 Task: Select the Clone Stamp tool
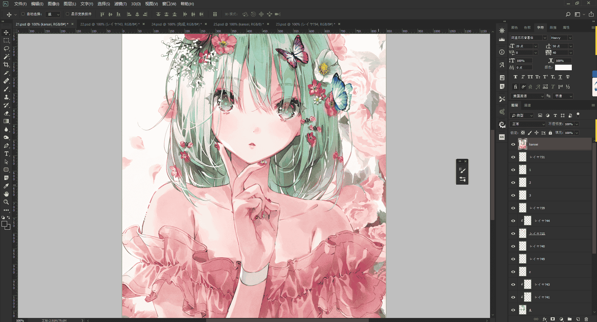(x=6, y=97)
